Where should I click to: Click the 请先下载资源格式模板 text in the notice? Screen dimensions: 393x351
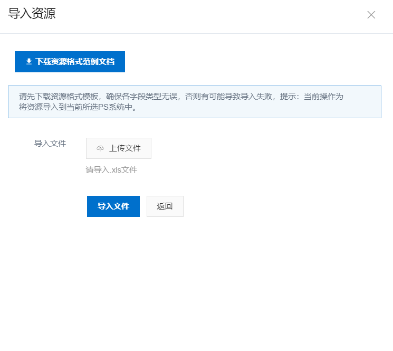[60, 97]
